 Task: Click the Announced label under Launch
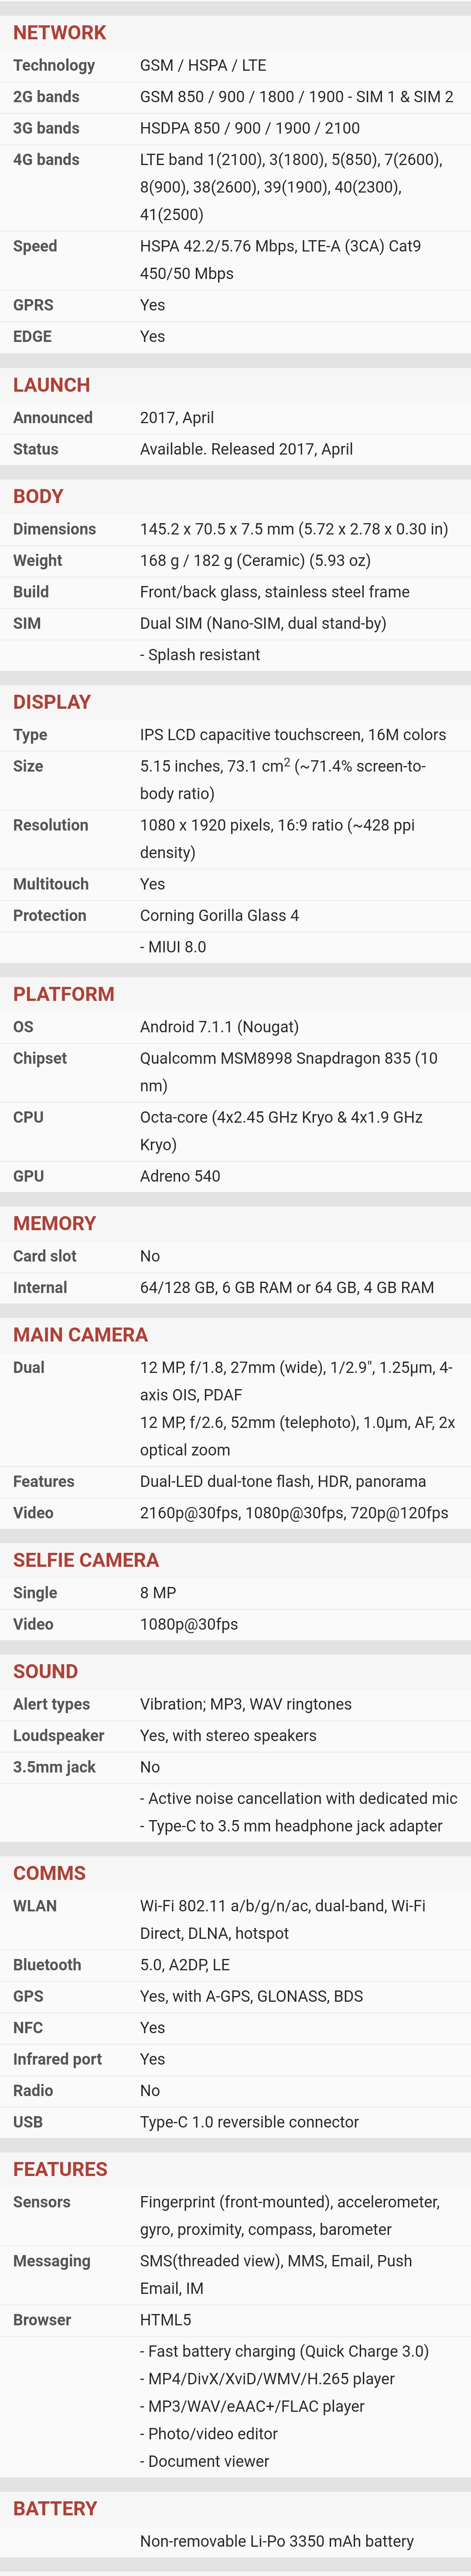52,417
